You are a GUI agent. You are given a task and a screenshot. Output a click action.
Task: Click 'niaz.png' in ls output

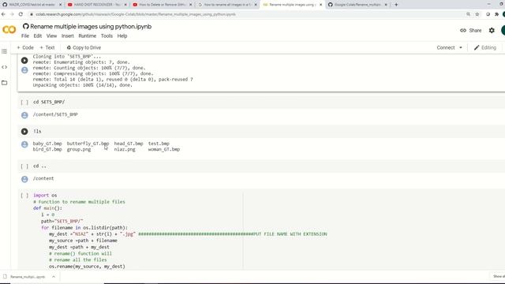[125, 149]
